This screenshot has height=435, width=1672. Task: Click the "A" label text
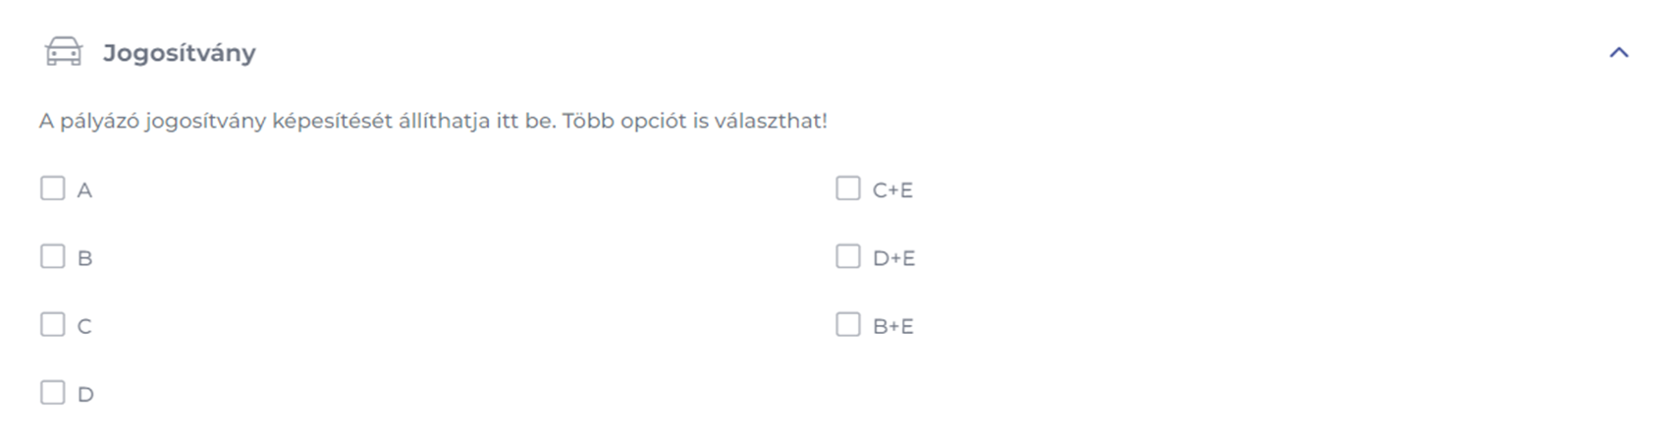click(x=84, y=190)
